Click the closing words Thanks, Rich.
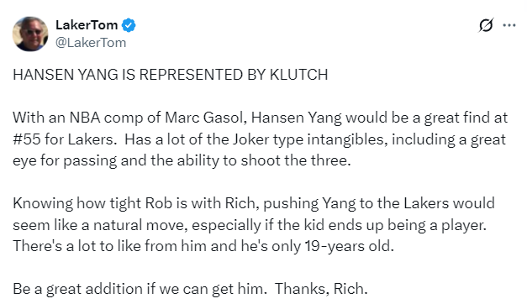 [321, 289]
